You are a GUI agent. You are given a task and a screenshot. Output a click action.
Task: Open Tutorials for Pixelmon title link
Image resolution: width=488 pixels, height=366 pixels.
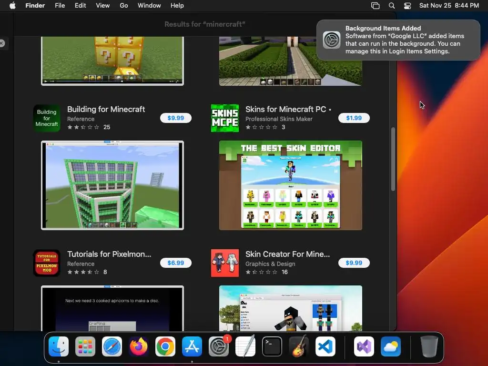tap(109, 254)
